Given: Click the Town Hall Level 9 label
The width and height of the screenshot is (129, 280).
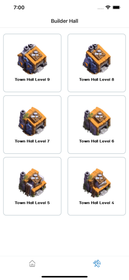Looking at the screenshot, I should pos(32,79).
